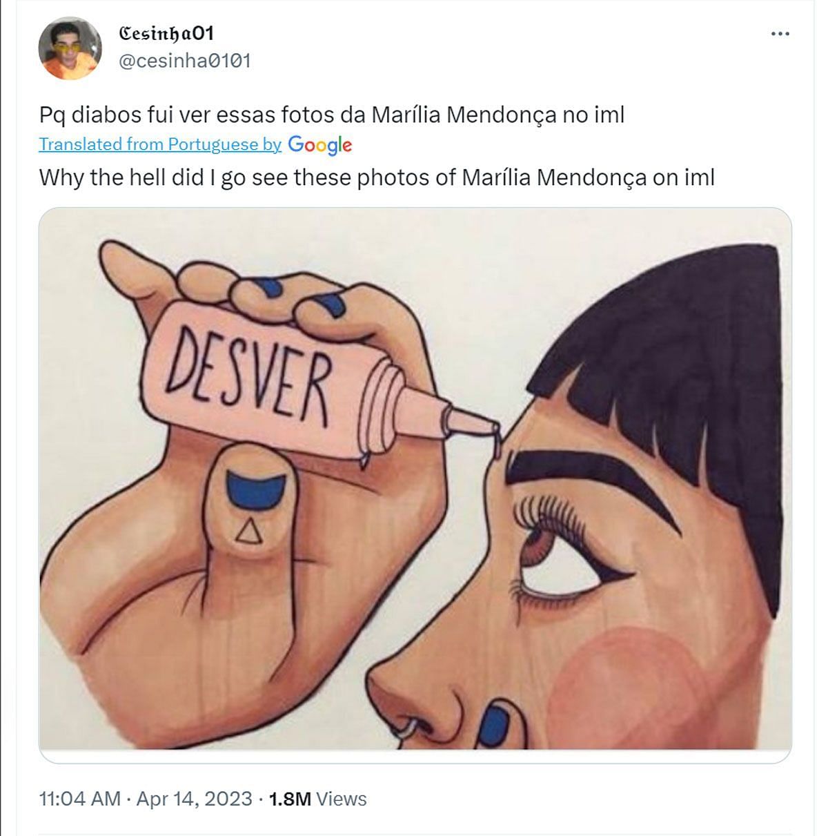Click the 1.8M views count
Screen dimensions: 828x836
click(289, 799)
